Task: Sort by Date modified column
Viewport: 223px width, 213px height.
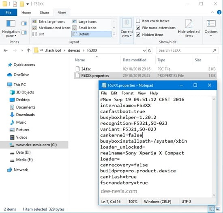Action: [135, 60]
